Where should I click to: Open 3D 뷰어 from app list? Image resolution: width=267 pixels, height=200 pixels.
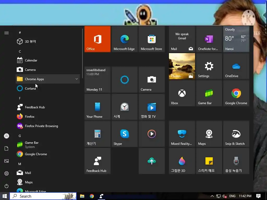pos(48,41)
